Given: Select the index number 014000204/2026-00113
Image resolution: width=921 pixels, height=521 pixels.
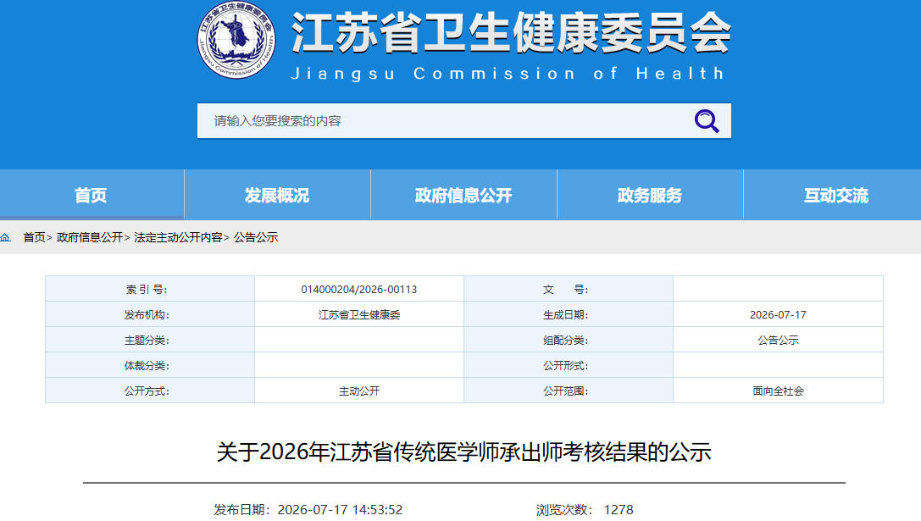Looking at the screenshot, I should (359, 290).
